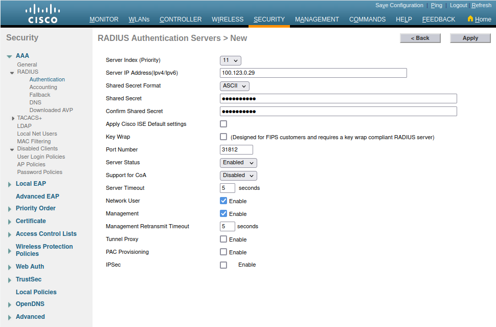Open Downloaded AVP sidebar item
This screenshot has height=327, width=496.
(x=51, y=110)
